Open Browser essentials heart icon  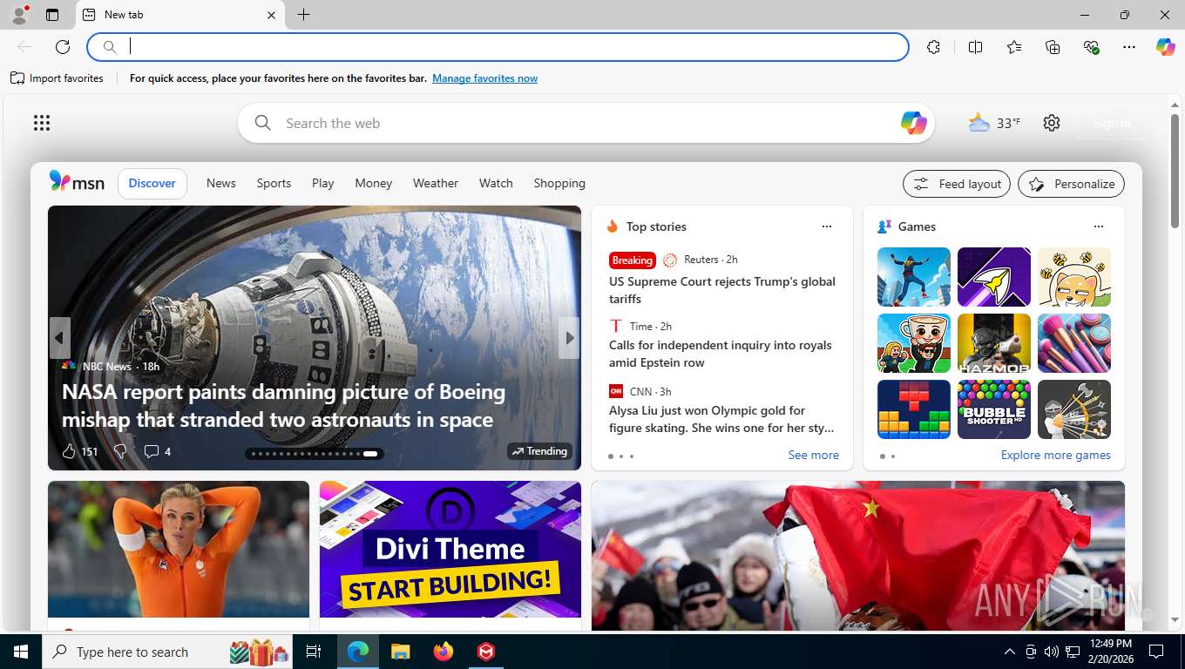point(1091,47)
